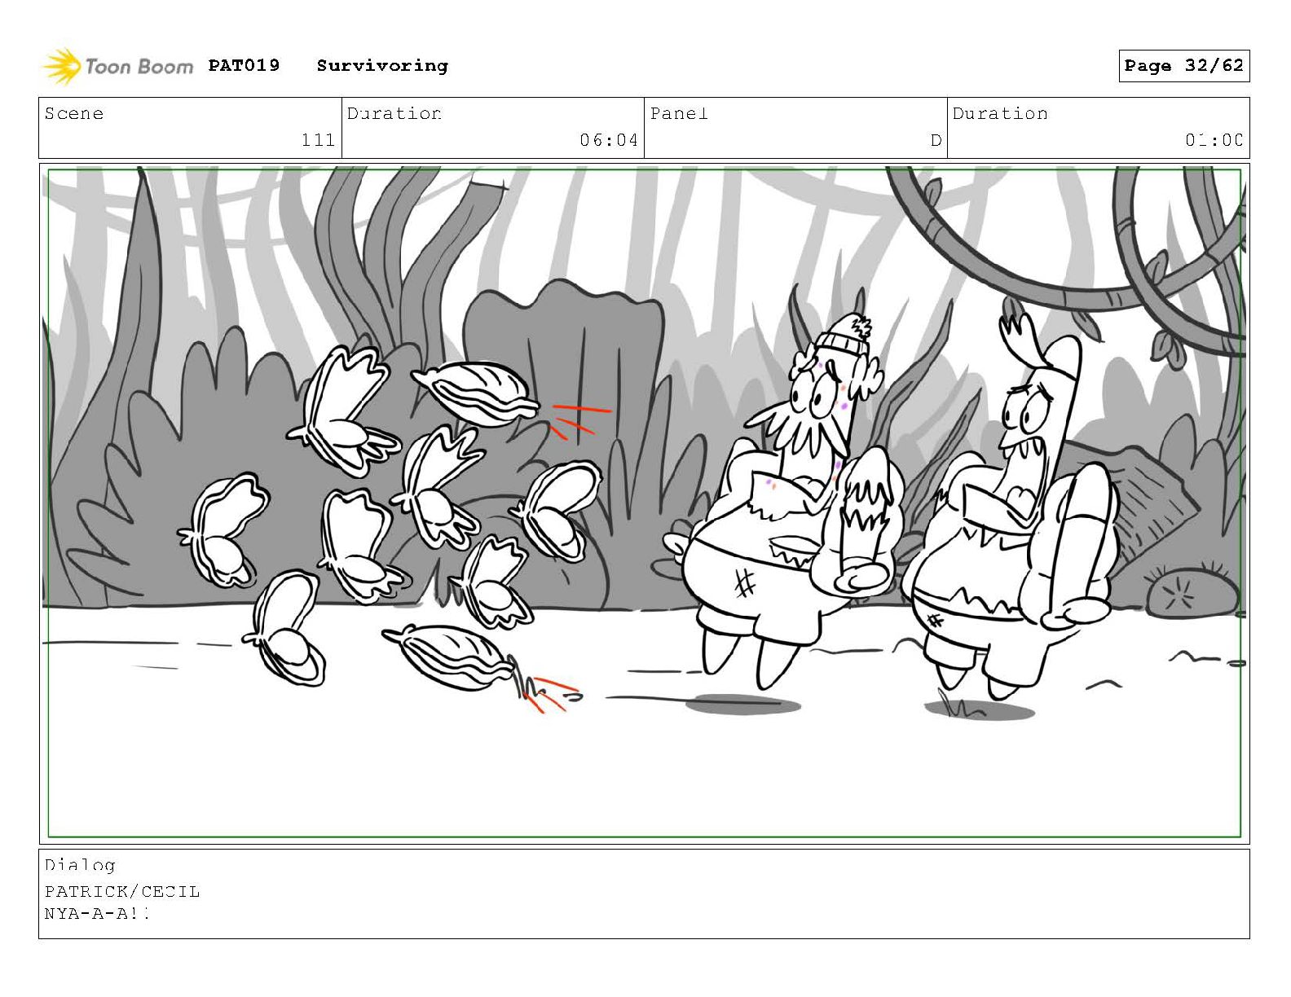The width and height of the screenshot is (1291, 997).
Task: Click the Dialog label
Action: coord(80,865)
